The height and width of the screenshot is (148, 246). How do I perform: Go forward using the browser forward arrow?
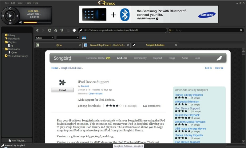[x=43, y=30]
